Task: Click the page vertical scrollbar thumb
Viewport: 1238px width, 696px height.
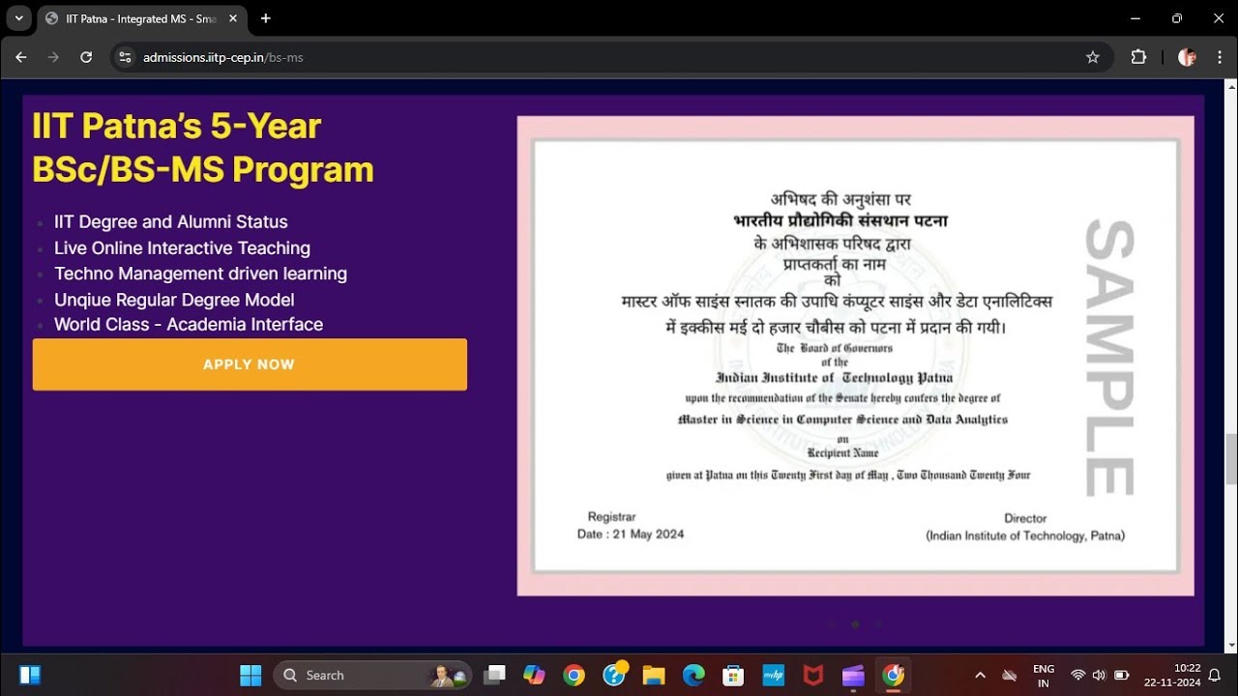Action: click(1230, 459)
